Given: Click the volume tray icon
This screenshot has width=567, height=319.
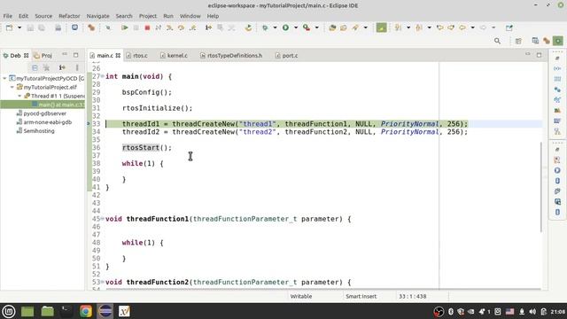Looking at the screenshot, I should coord(532,311).
